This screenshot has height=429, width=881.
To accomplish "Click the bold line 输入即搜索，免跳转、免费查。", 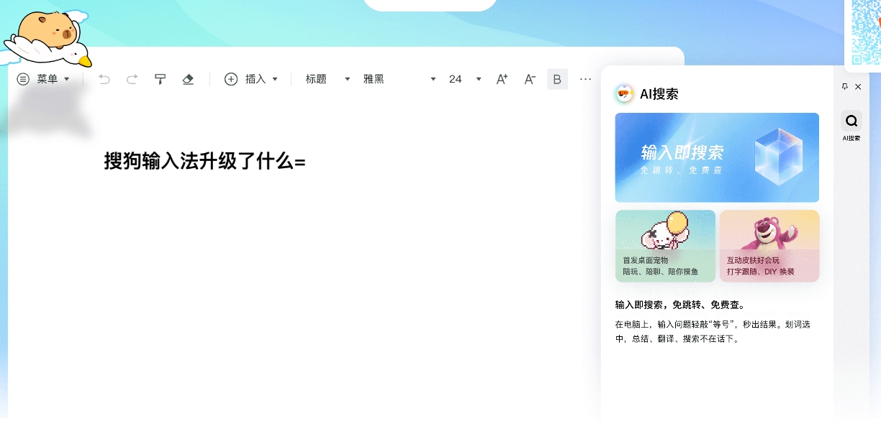I will 680,305.
